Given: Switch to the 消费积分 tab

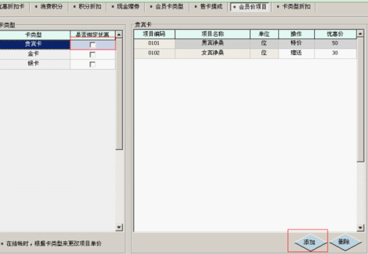Looking at the screenshot, I should [49, 7].
